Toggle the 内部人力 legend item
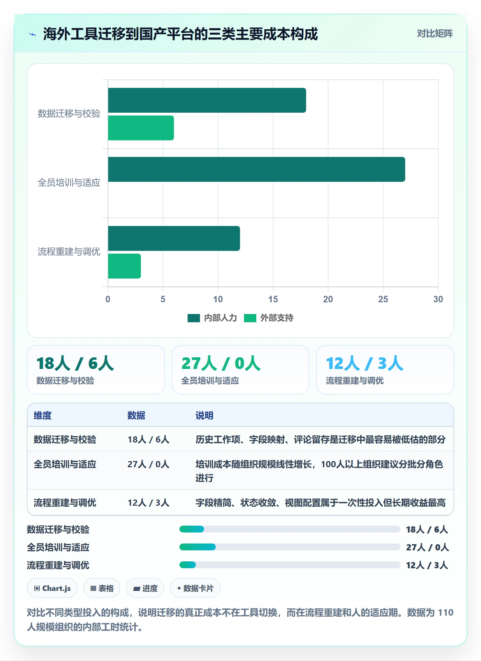This screenshot has height=661, width=481. click(x=212, y=318)
